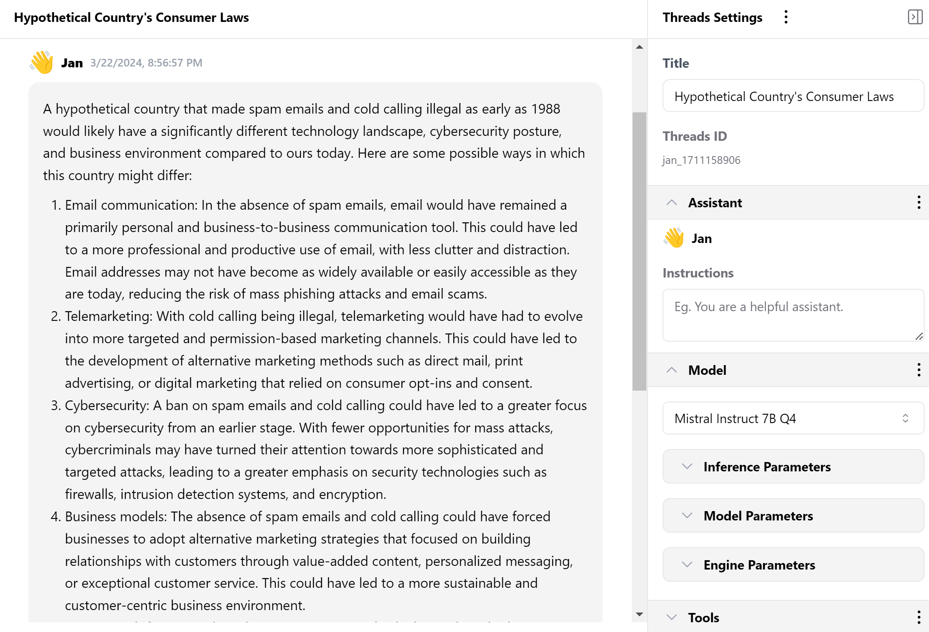Viewport: 929px width, 632px height.
Task: Click the Jan assistant name in settings
Action: (x=702, y=239)
